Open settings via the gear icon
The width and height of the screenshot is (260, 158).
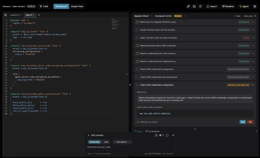255,6
